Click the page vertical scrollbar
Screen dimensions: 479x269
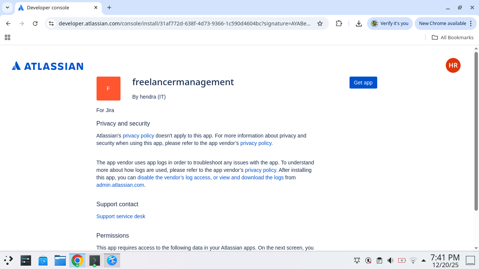[x=476, y=131]
